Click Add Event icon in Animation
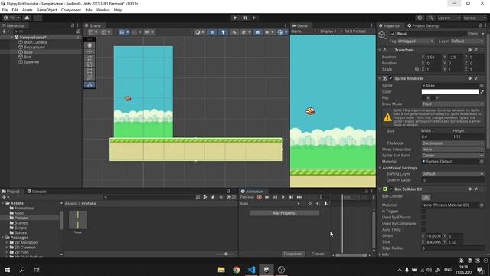The image size is (490, 276). pos(326,204)
